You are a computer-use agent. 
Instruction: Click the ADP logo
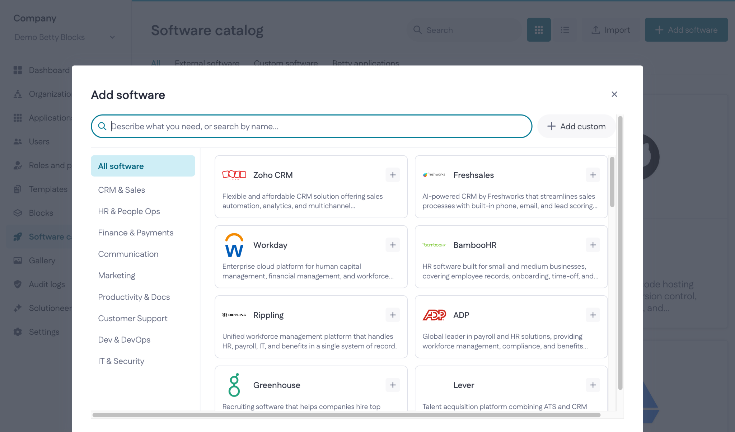pos(434,315)
